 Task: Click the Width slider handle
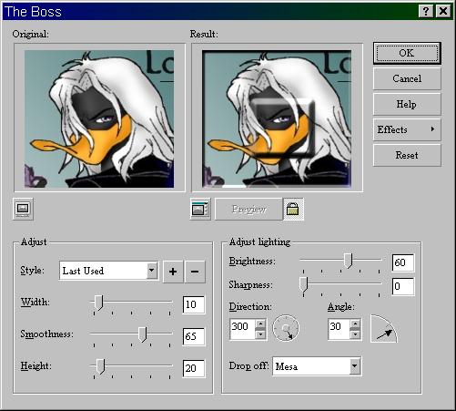tap(98, 303)
